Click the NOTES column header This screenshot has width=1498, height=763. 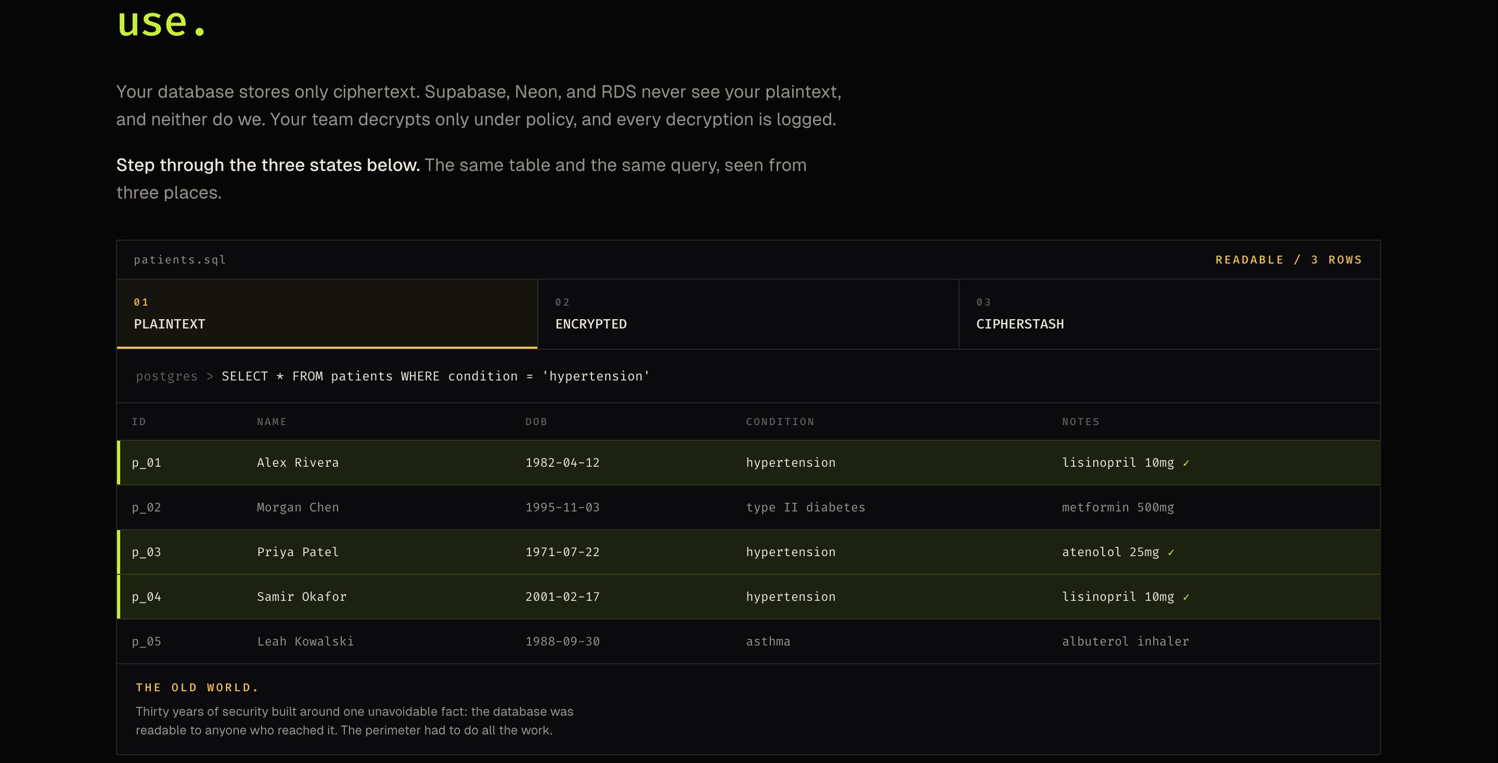[1080, 422]
